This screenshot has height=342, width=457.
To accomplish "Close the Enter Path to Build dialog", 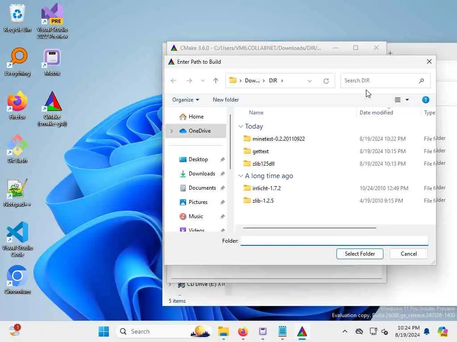I will (x=429, y=61).
